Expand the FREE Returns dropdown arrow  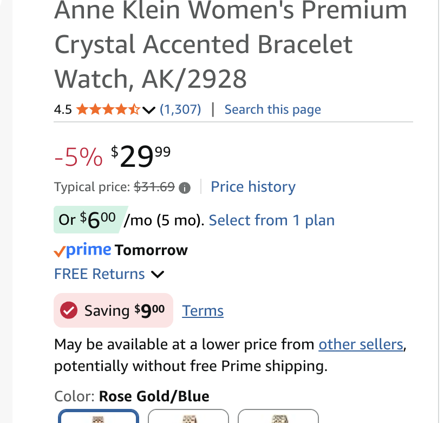158,275
